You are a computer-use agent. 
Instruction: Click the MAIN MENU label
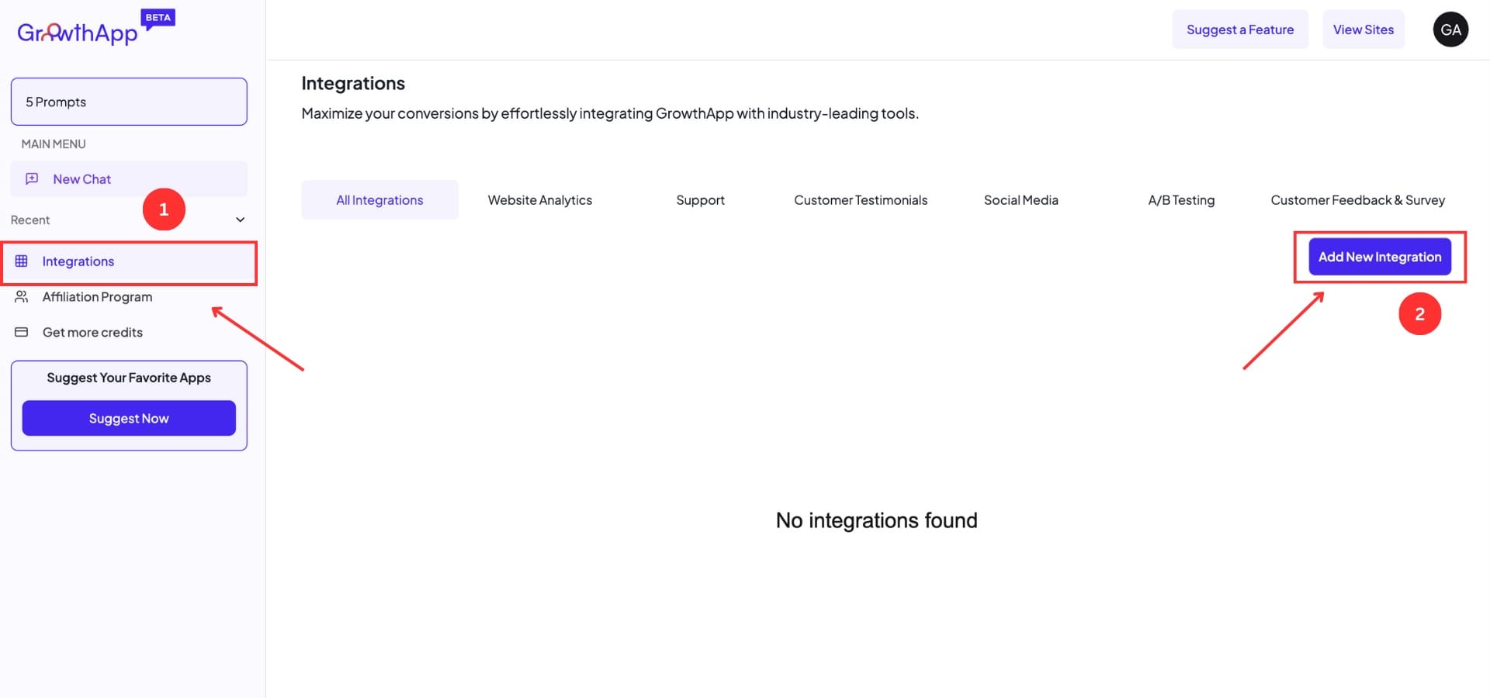coord(54,144)
